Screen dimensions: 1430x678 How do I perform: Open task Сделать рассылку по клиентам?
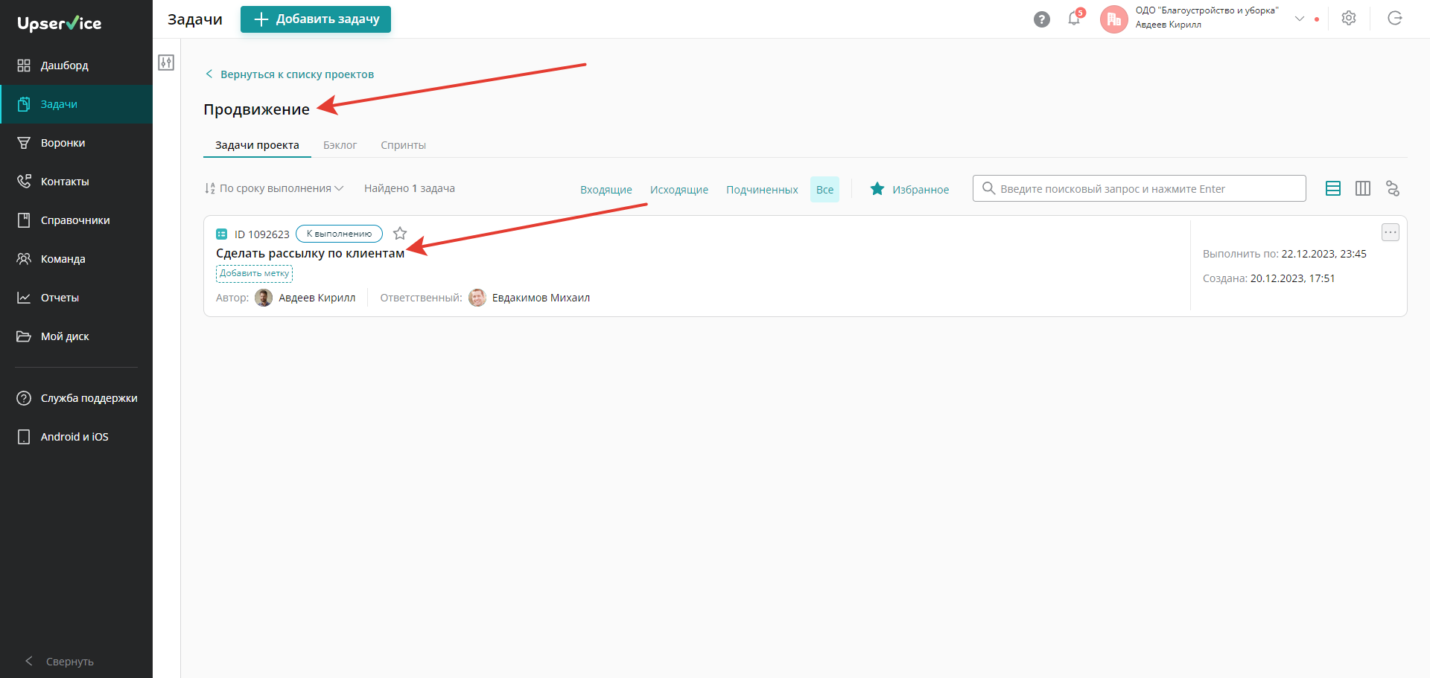tap(310, 253)
